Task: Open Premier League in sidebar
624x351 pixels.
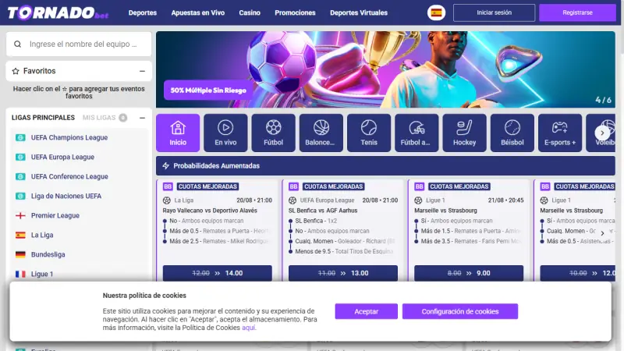Action: pos(55,216)
